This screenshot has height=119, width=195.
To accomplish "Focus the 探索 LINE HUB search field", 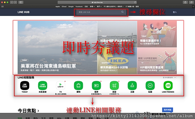I will click(101, 12).
